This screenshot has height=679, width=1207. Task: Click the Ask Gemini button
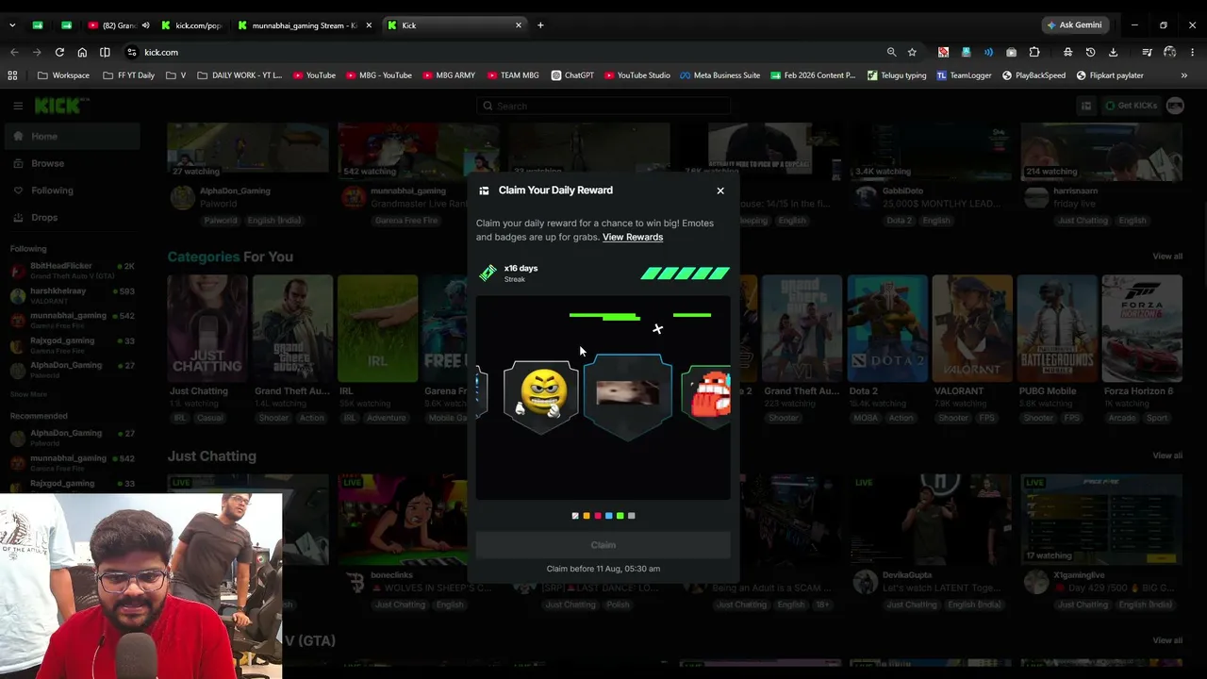[1073, 25]
